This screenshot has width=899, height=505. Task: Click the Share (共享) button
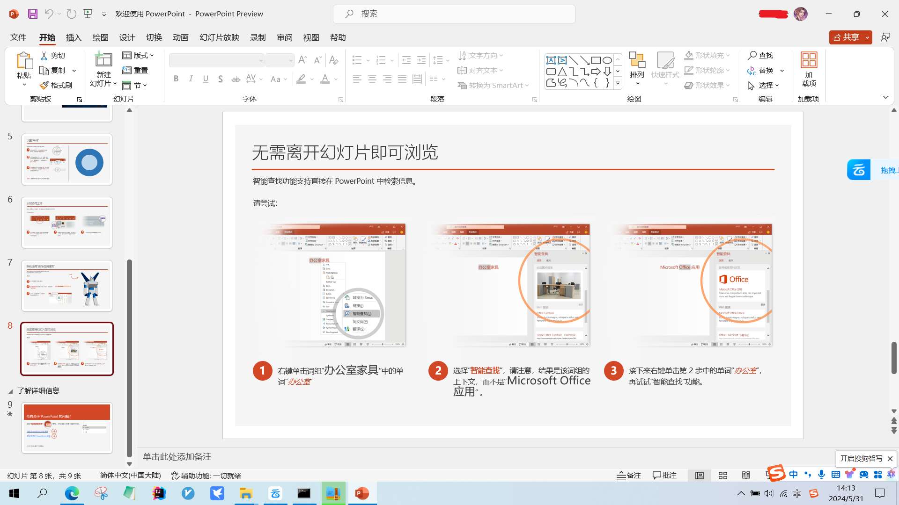click(846, 37)
